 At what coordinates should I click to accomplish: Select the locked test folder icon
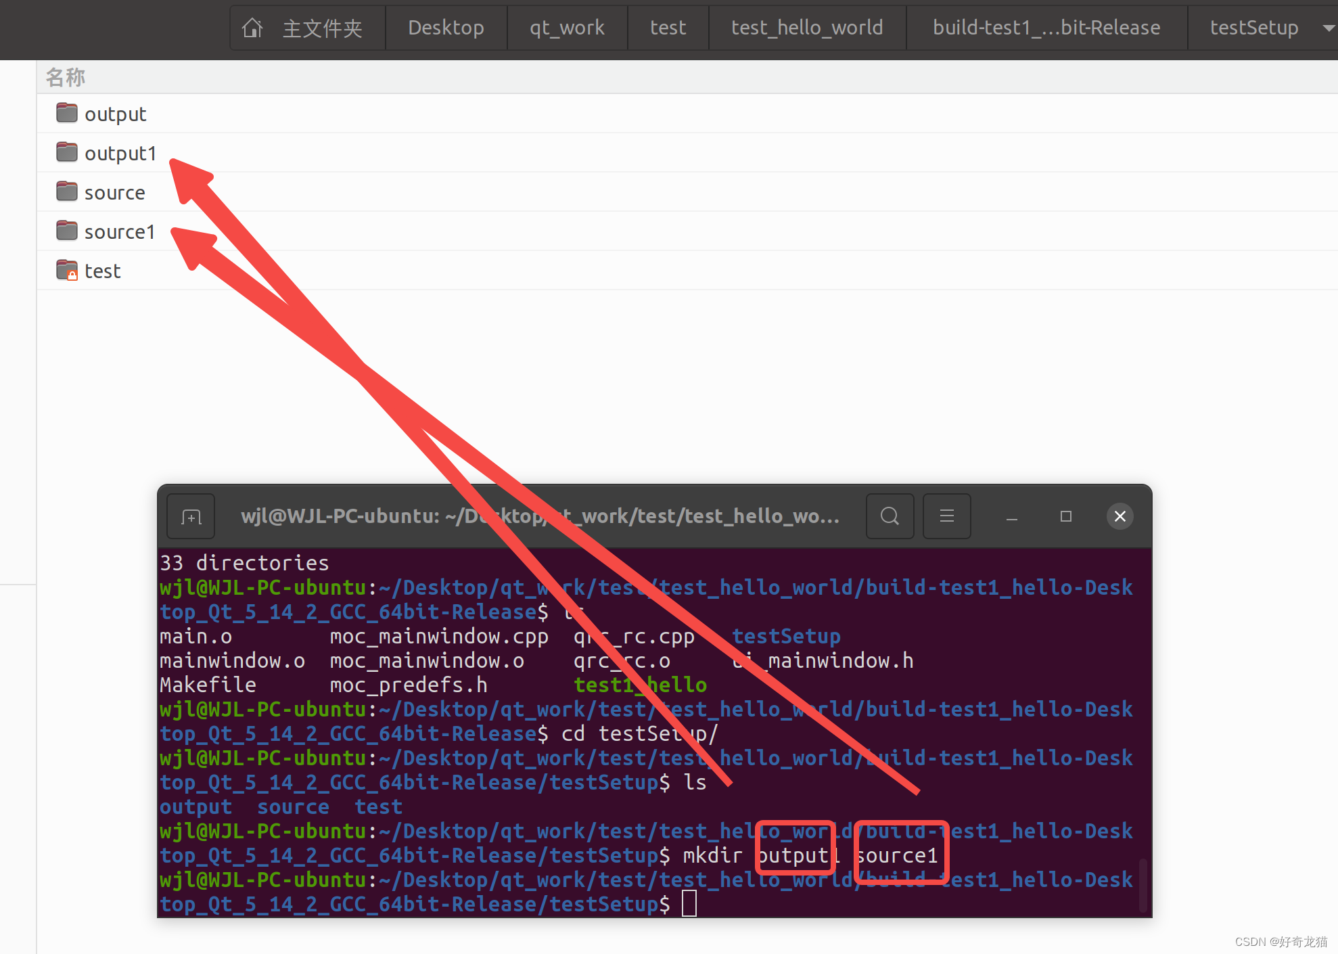tap(67, 270)
